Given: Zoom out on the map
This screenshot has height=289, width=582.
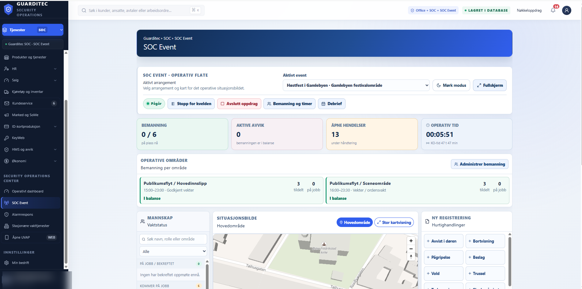Looking at the screenshot, I should click(x=411, y=249).
